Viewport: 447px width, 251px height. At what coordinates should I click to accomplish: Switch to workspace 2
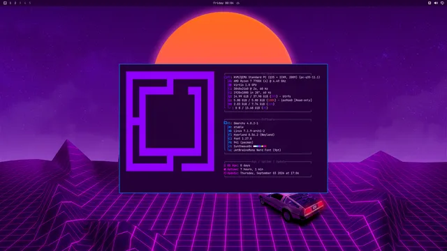pyautogui.click(x=15, y=3)
